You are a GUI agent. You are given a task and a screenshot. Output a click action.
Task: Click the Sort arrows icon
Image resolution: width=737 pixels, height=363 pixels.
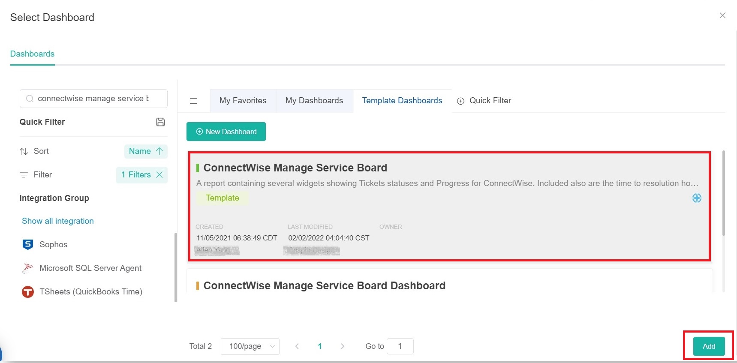coord(24,151)
